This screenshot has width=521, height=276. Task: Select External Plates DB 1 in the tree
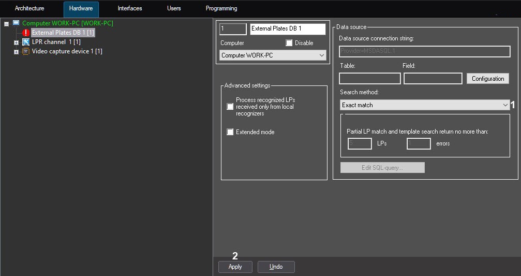point(63,33)
